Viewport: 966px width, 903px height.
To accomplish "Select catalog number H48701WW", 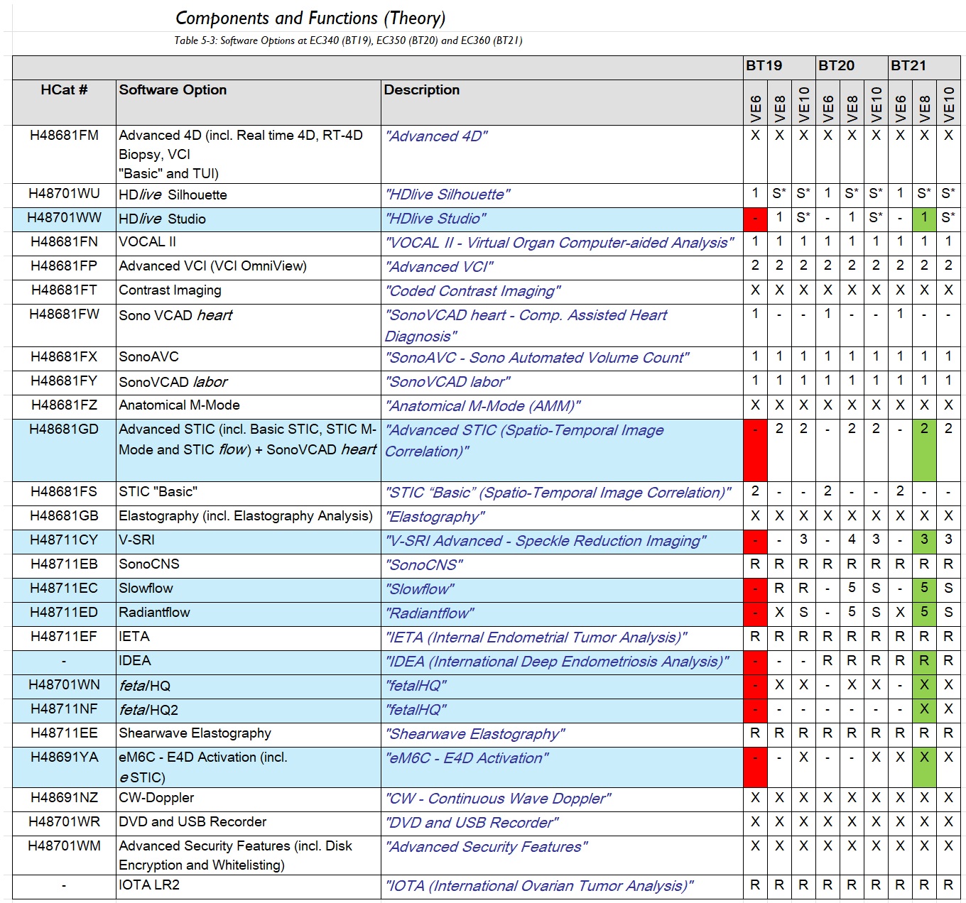I will click(64, 218).
